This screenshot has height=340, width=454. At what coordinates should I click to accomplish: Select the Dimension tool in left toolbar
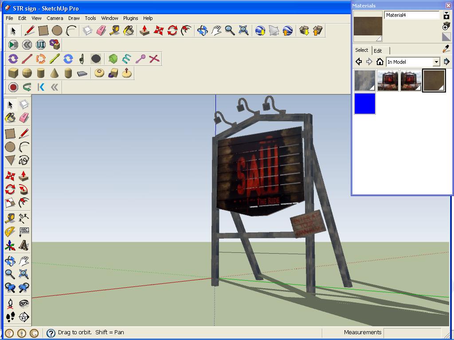coord(24,218)
